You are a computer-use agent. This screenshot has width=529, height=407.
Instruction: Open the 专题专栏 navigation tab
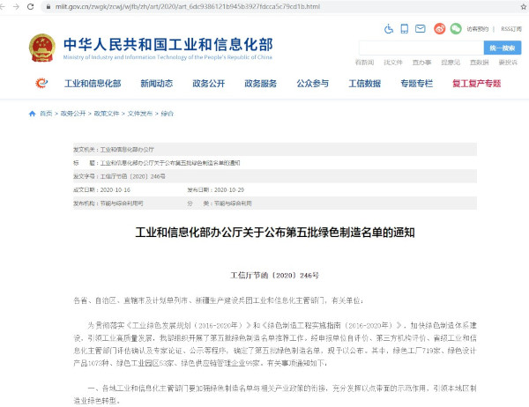point(417,84)
